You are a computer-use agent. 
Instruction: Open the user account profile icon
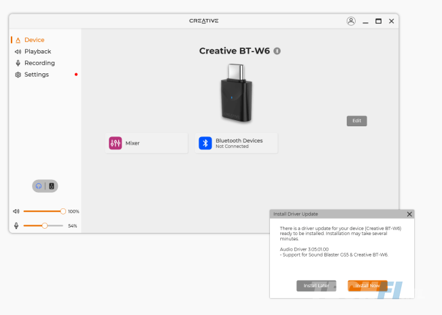point(351,21)
